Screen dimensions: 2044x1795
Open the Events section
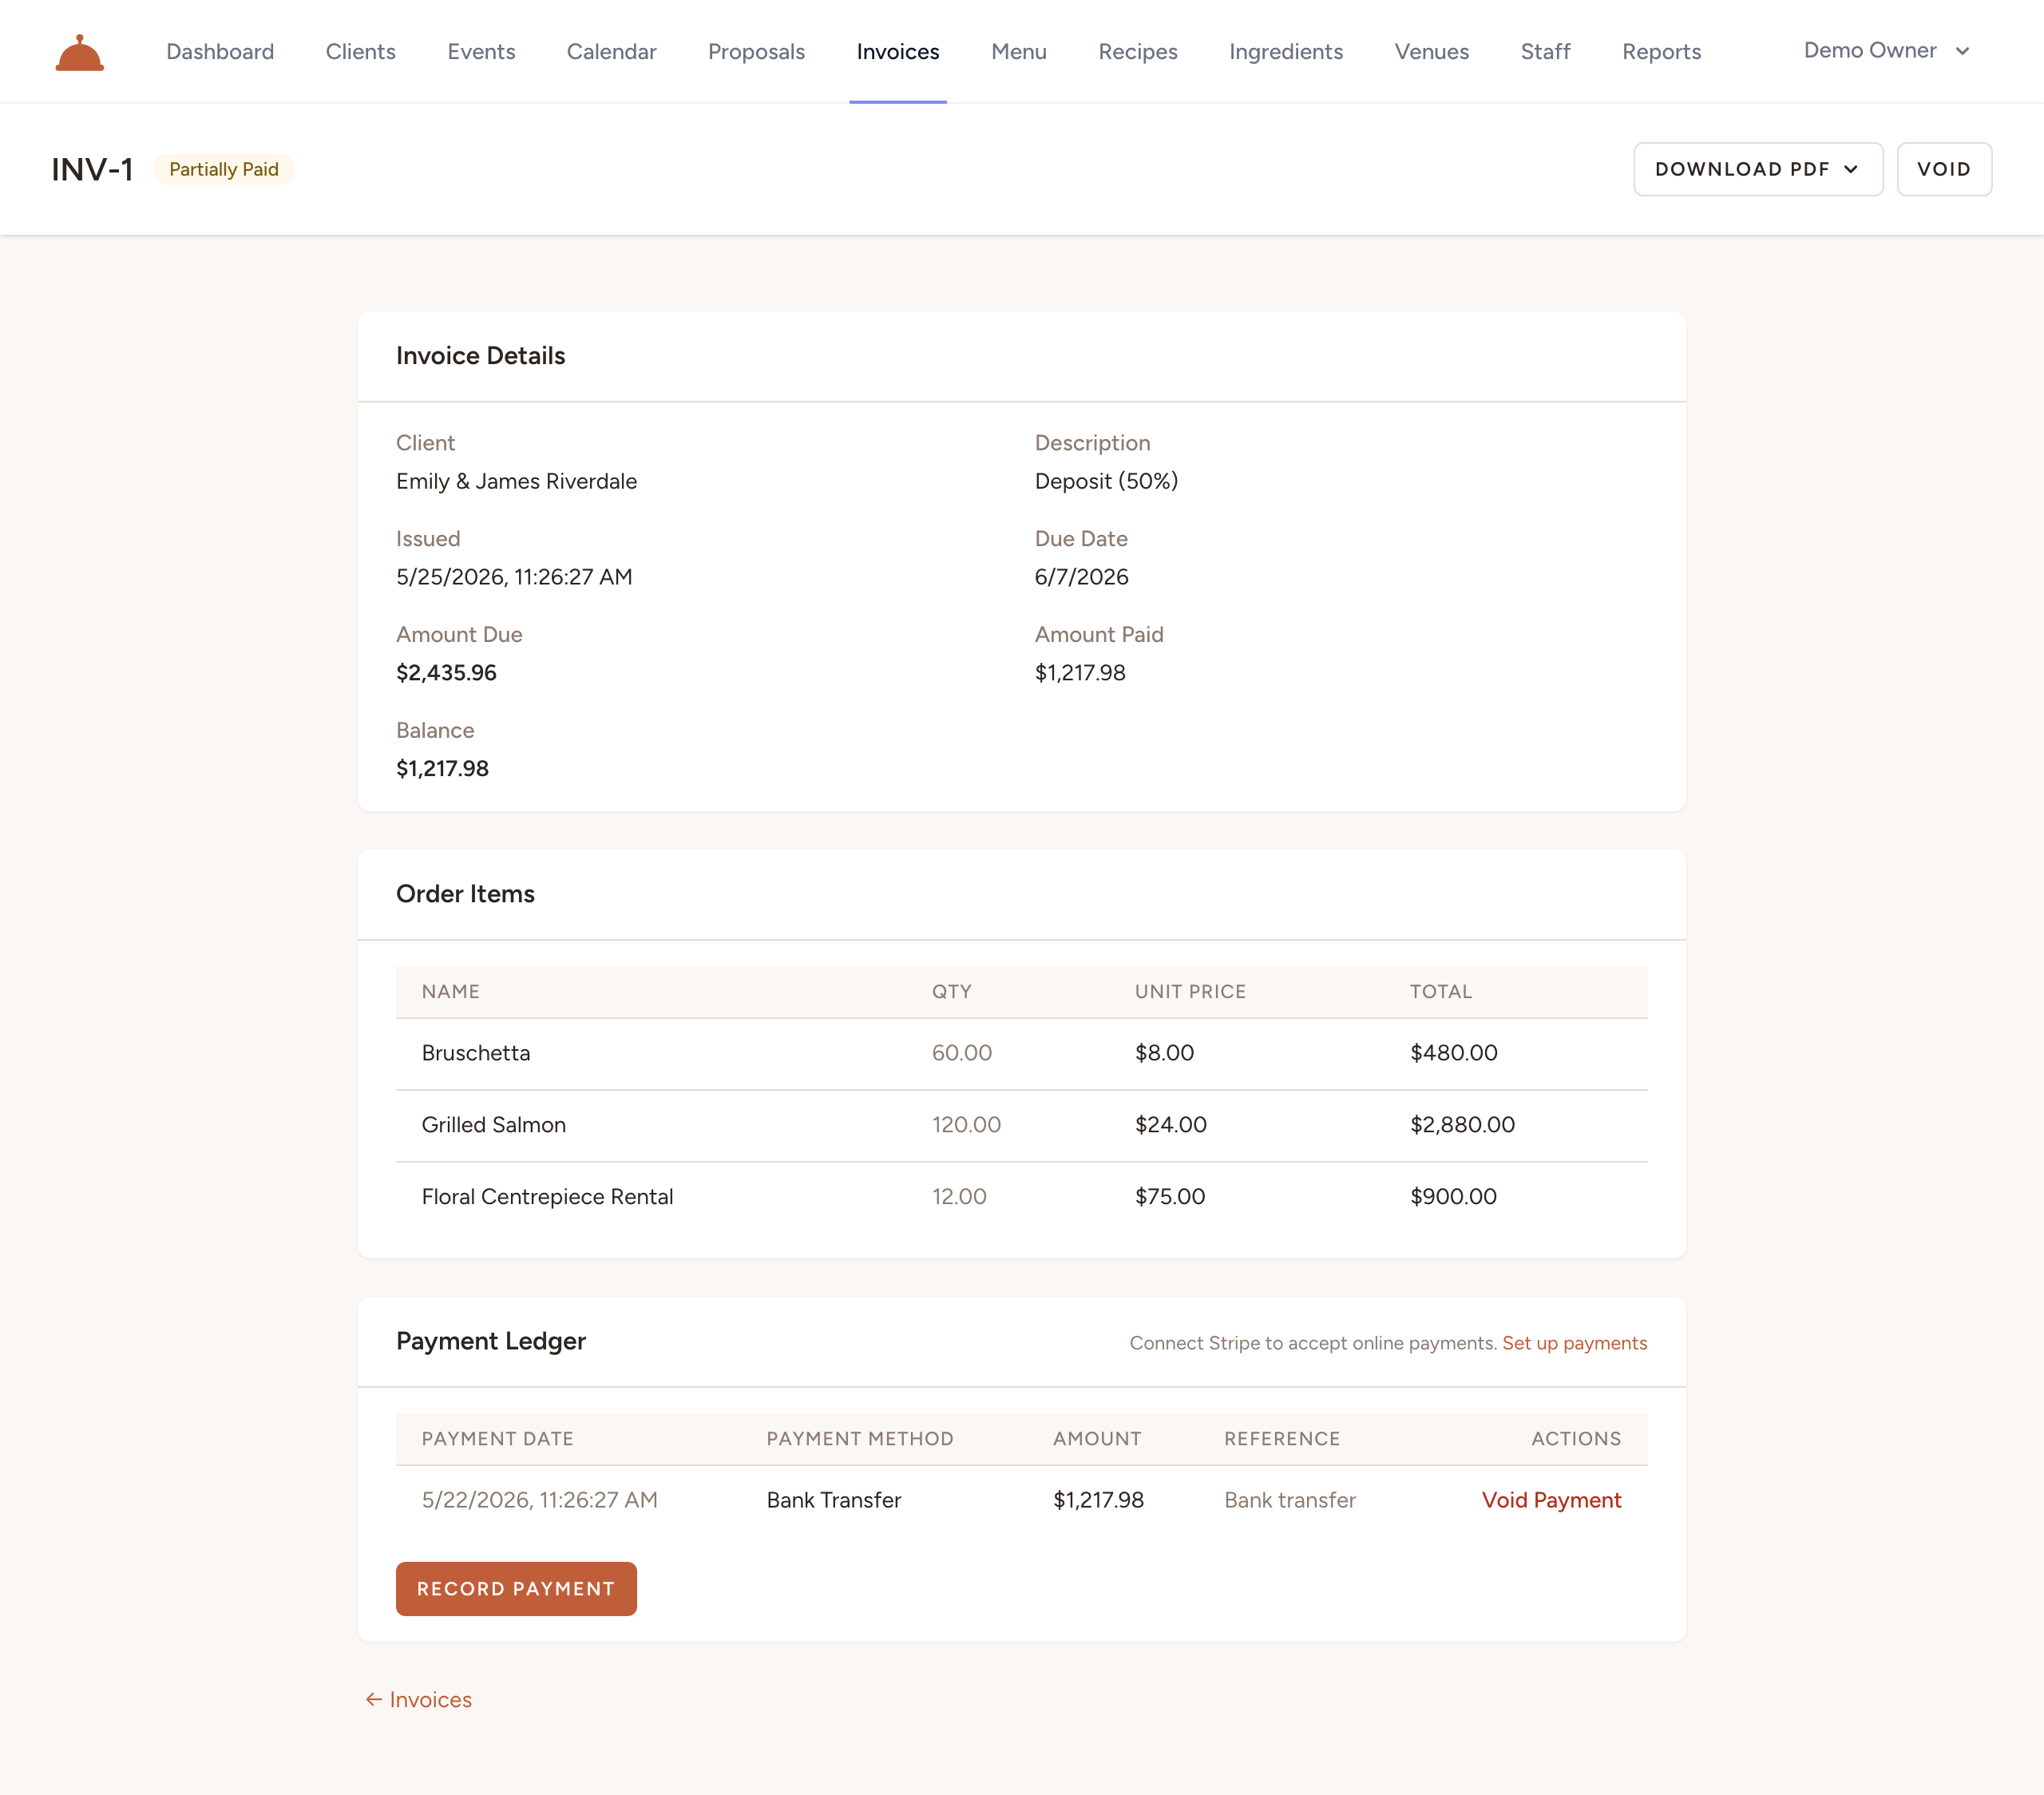481,51
